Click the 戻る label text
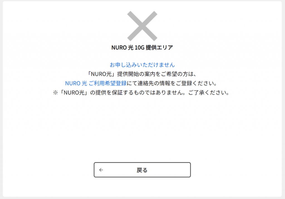The width and height of the screenshot is (285, 199). point(142,170)
